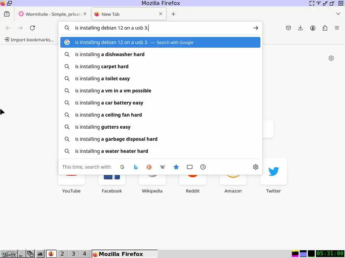Search open Tabs with rectangle icon
The width and height of the screenshot is (345, 258).
[x=189, y=167]
